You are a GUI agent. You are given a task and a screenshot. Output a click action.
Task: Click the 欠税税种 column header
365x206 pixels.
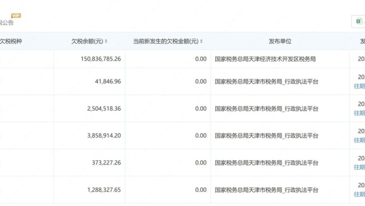(11, 41)
